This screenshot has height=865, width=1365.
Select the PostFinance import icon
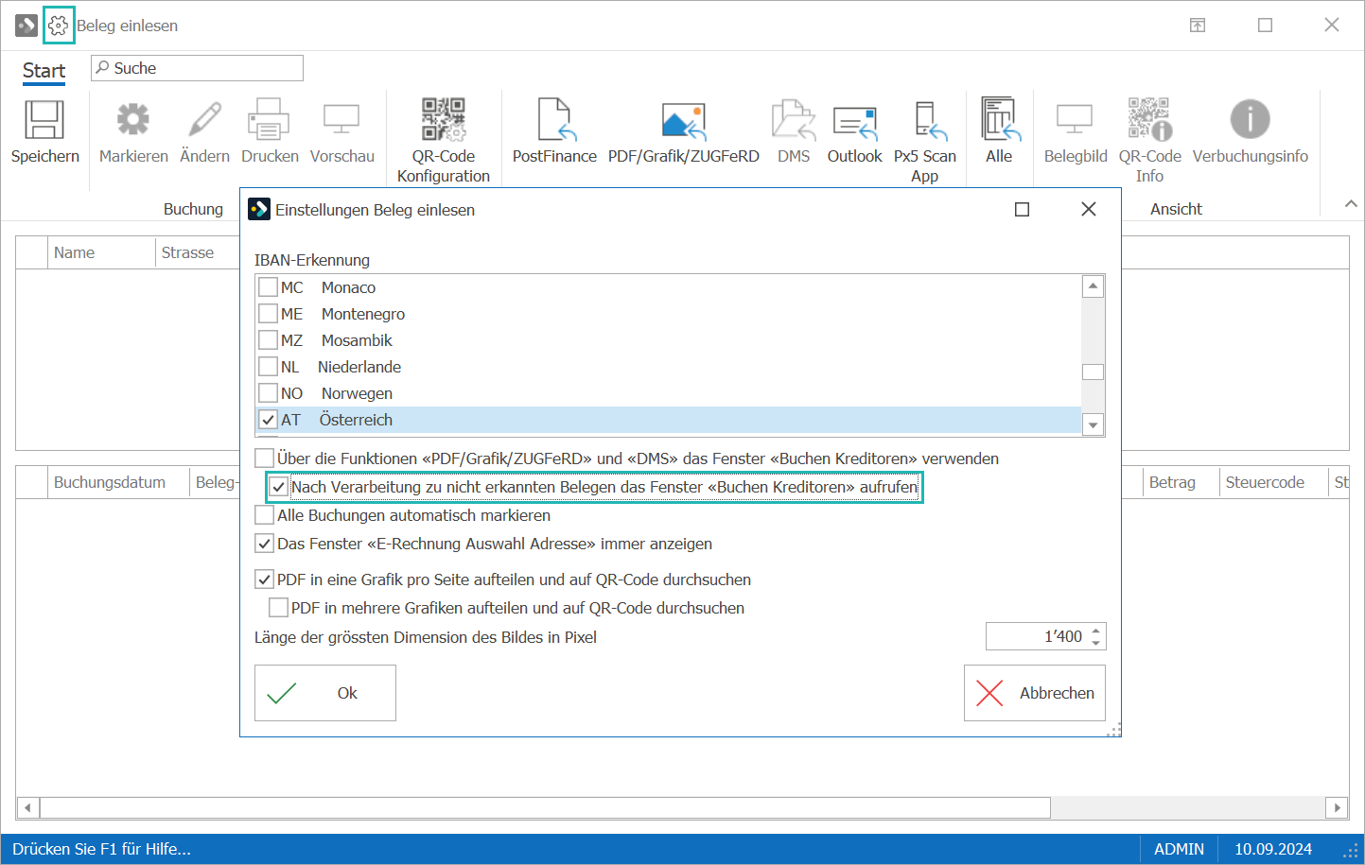(x=556, y=120)
